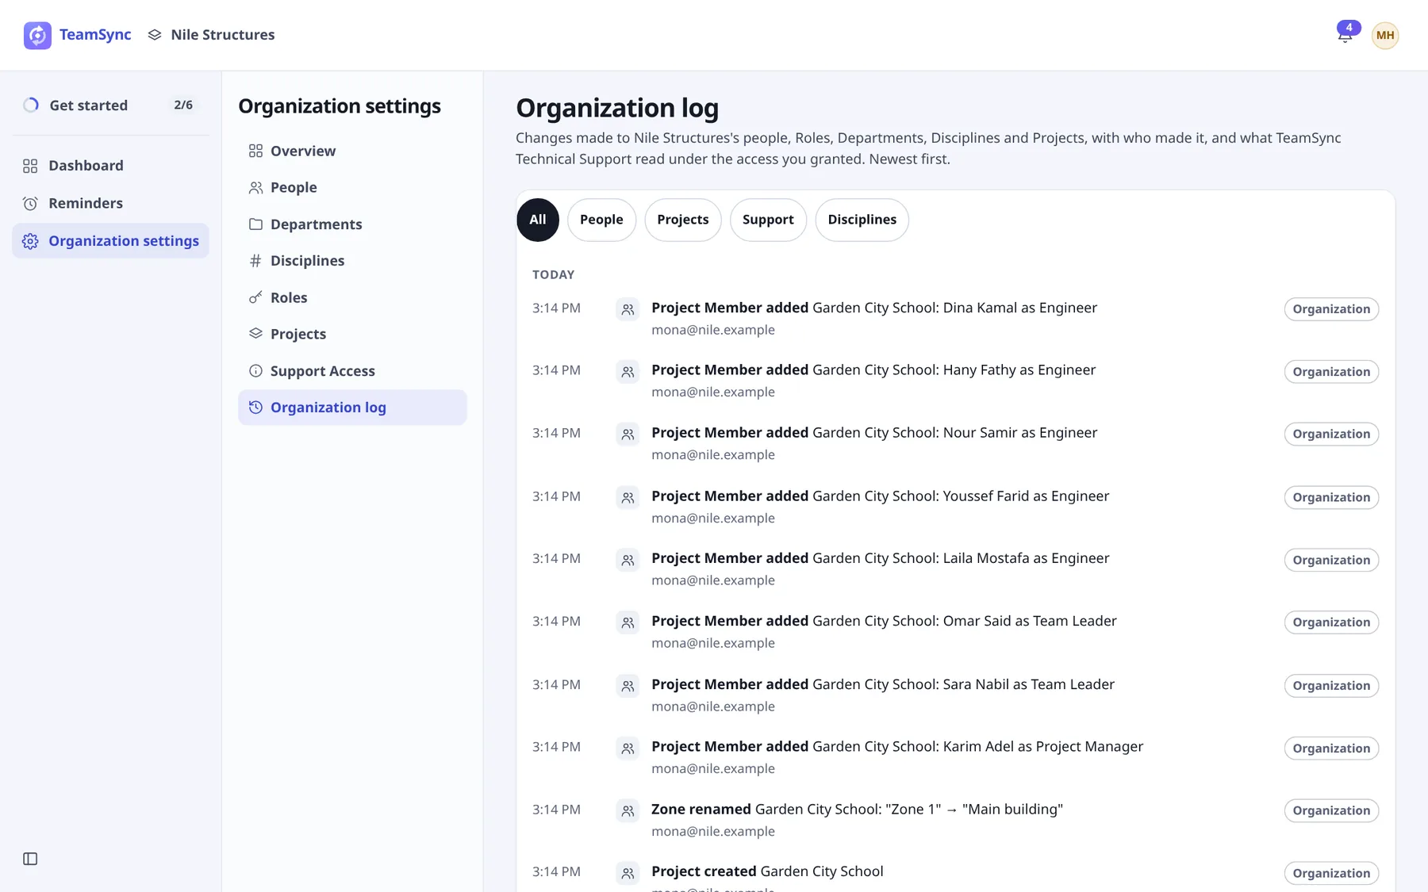Collapse the sidebar panel icon
The height and width of the screenshot is (892, 1428).
point(30,859)
